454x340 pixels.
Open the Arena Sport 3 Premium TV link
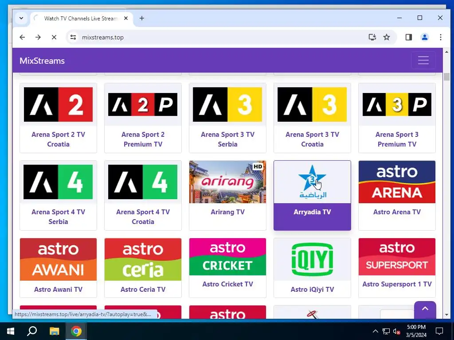(x=397, y=139)
